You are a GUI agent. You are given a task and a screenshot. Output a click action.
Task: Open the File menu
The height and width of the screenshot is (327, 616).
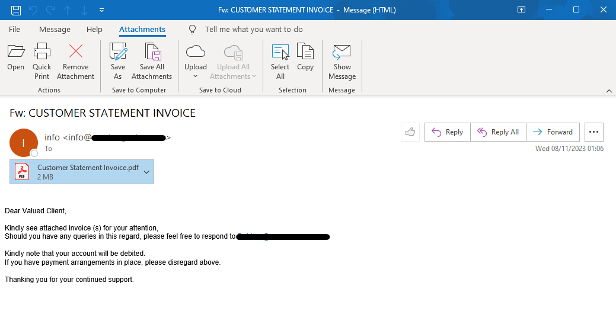click(x=14, y=30)
